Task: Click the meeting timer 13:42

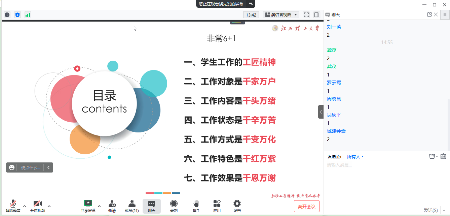Action: [251, 15]
